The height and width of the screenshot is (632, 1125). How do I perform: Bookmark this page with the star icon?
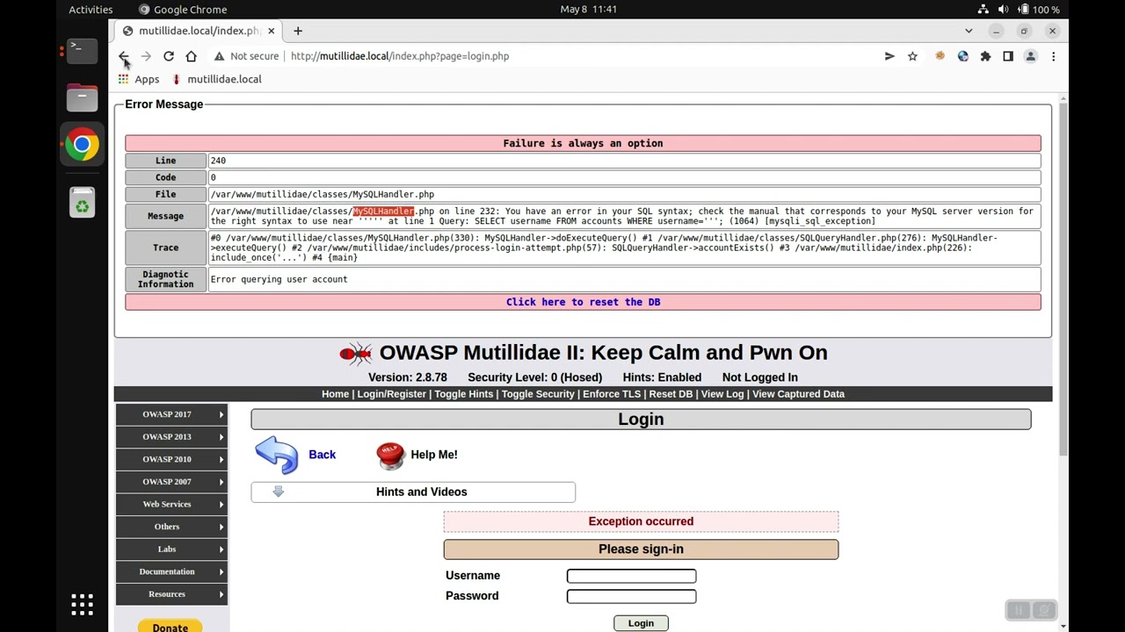[x=912, y=56]
